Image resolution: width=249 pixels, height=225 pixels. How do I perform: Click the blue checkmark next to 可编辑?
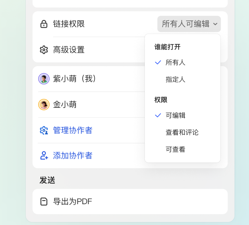[x=158, y=115]
